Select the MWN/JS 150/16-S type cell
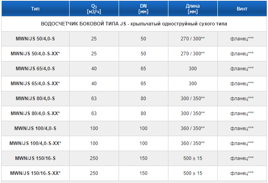The width and height of the screenshot is (268, 183). [35, 158]
